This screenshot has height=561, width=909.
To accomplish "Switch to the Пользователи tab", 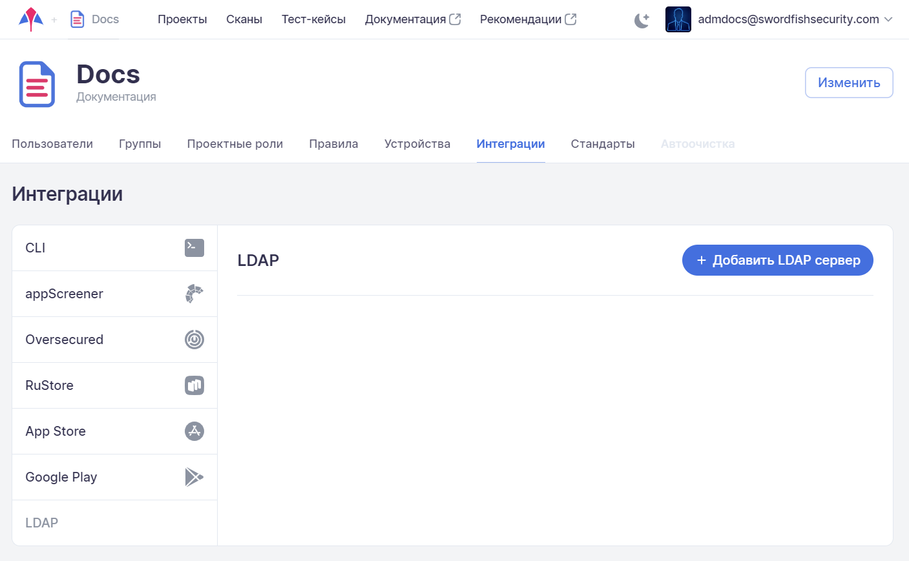I will 52,144.
